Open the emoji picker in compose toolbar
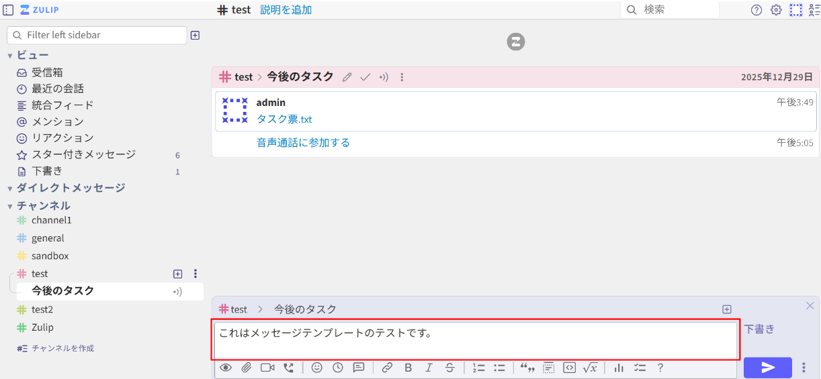This screenshot has height=379, width=821. (316, 368)
